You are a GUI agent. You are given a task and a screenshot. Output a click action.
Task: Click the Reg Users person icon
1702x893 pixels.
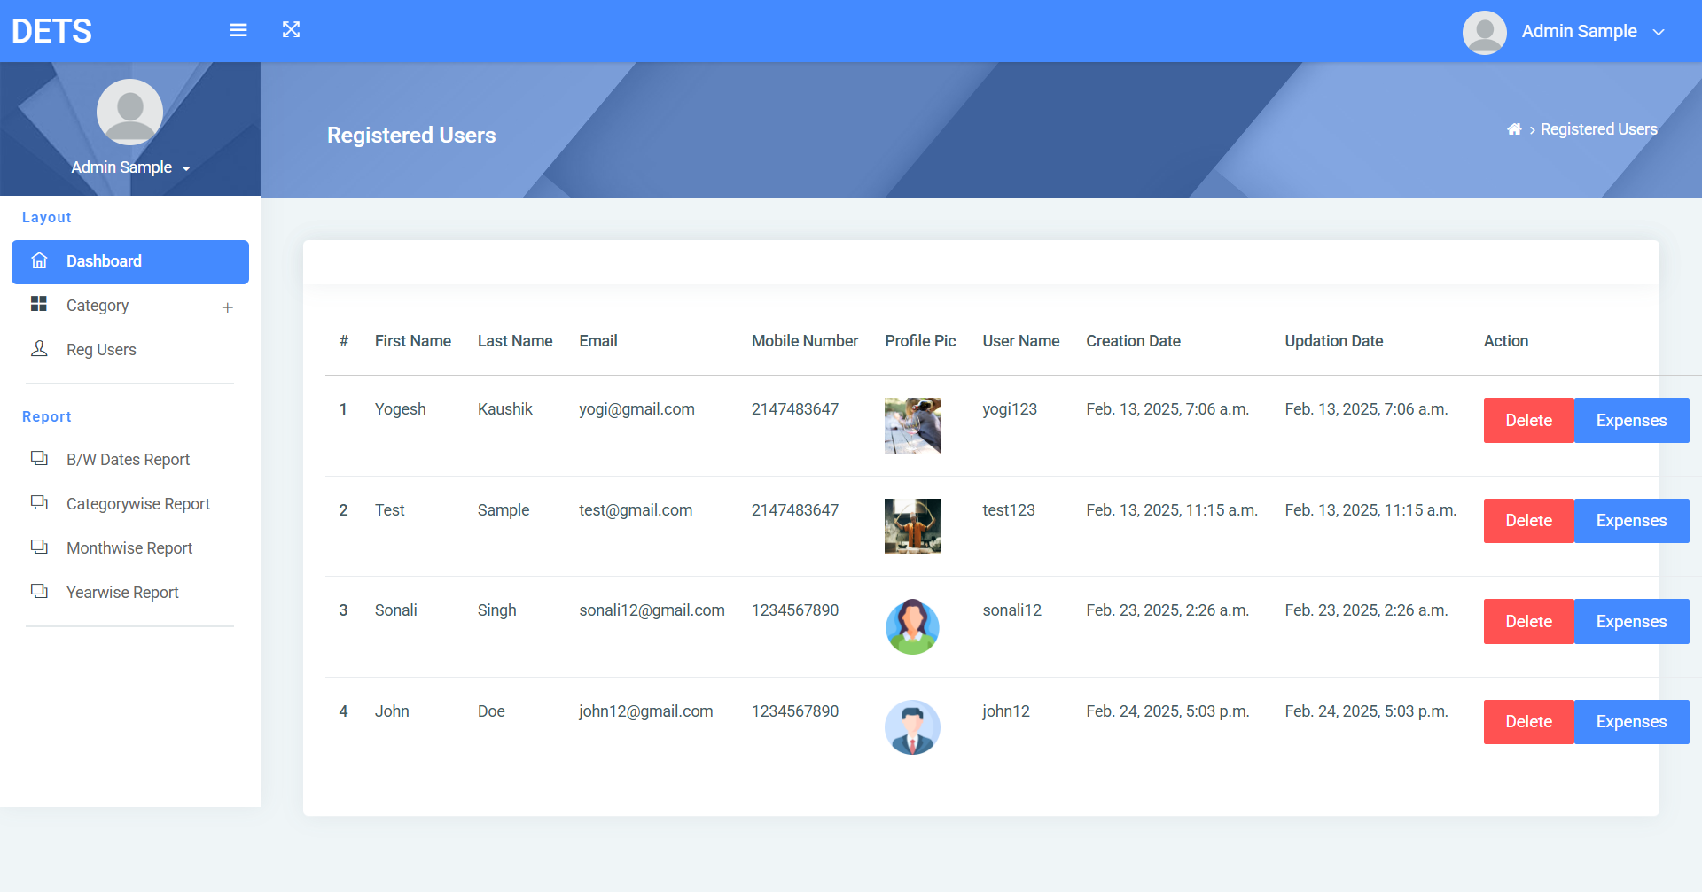click(x=39, y=349)
